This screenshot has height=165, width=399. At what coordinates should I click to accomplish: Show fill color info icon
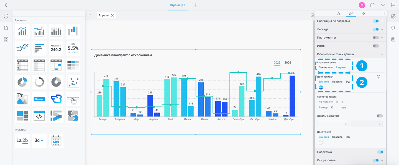[x=378, y=77]
